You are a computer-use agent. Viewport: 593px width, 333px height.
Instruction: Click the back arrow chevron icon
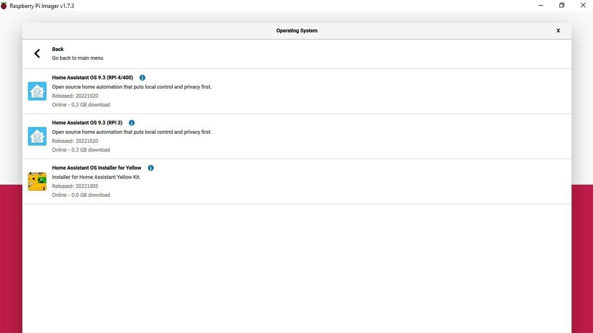click(37, 53)
